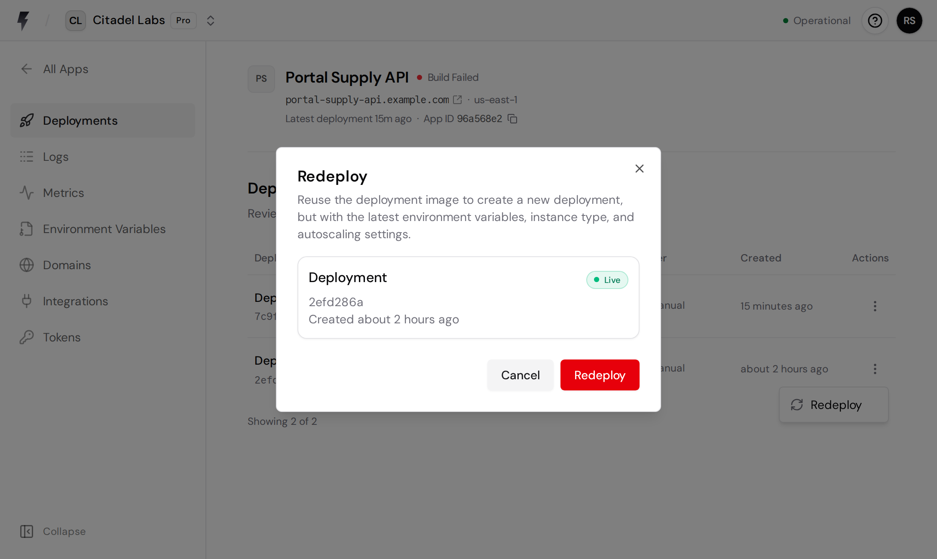Click the us-east-1 region text
Image resolution: width=937 pixels, height=559 pixels.
tap(496, 100)
